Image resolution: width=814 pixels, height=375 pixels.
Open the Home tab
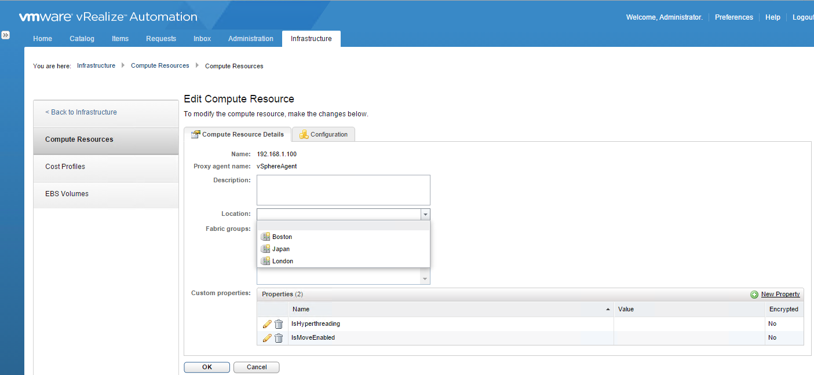point(42,39)
